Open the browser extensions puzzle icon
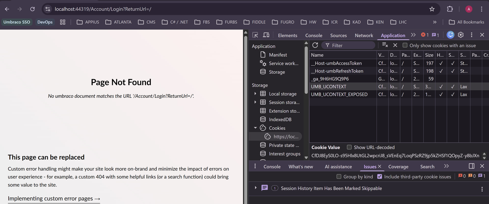489x204 pixels. pos(450,9)
